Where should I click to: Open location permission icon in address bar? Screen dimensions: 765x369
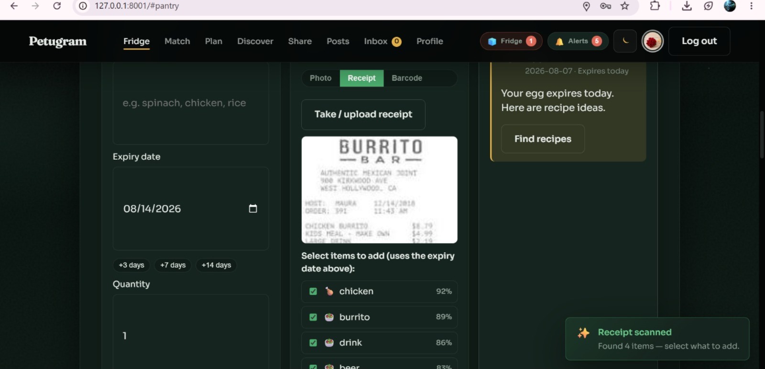[586, 6]
